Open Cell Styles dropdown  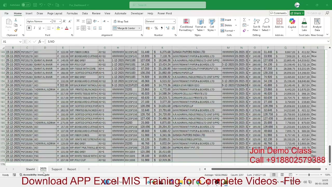(x=212, y=25)
